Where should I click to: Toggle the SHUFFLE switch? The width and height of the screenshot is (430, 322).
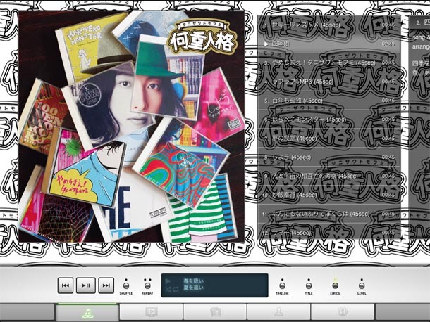click(126, 285)
